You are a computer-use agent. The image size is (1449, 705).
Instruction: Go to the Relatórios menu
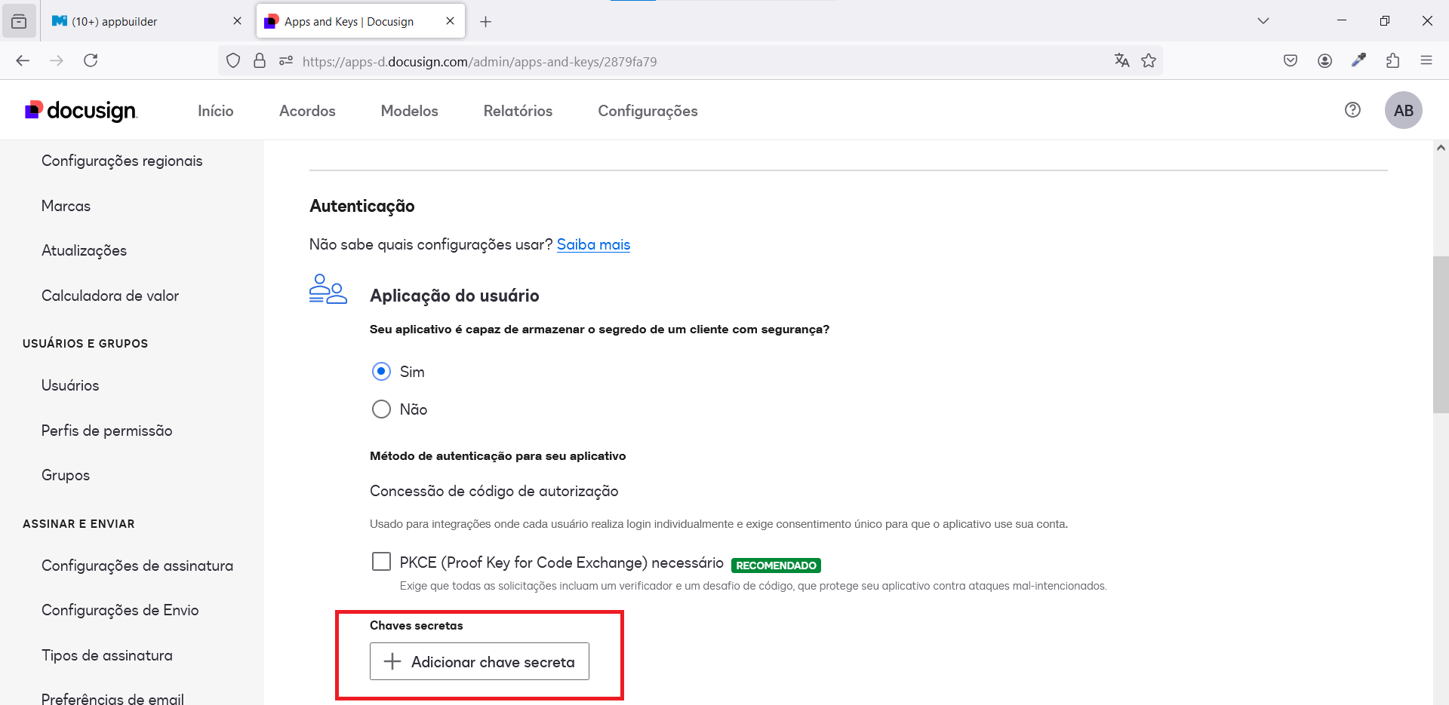click(518, 111)
